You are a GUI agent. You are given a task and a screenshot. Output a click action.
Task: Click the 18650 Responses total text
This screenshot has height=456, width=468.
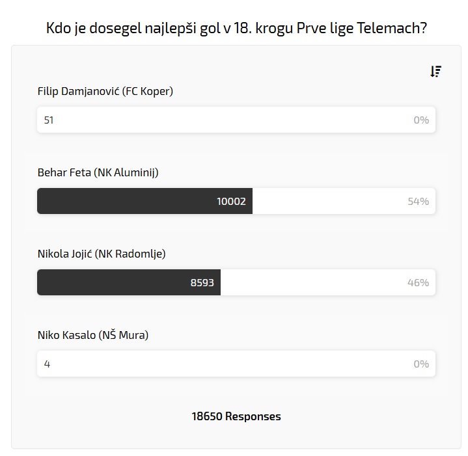[236, 416]
